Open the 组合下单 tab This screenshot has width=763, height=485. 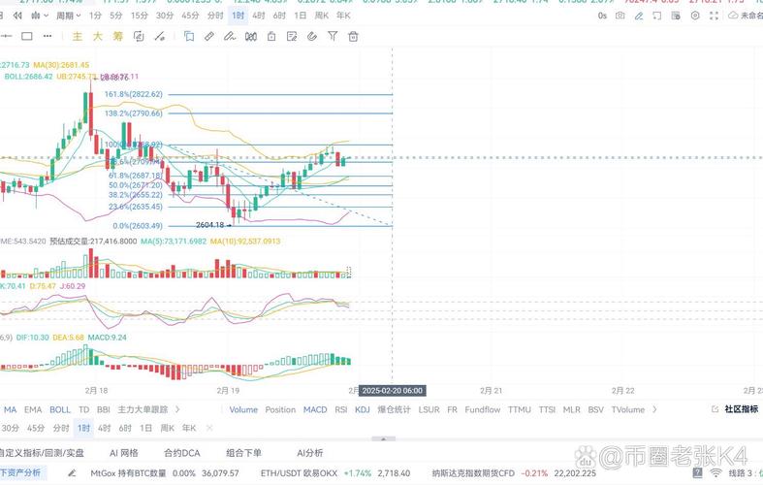point(243,453)
